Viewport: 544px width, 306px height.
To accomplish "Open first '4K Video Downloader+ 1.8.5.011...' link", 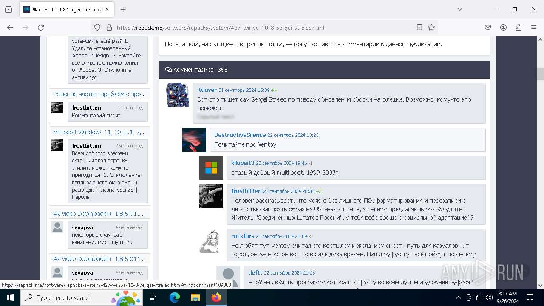I will pos(99,213).
